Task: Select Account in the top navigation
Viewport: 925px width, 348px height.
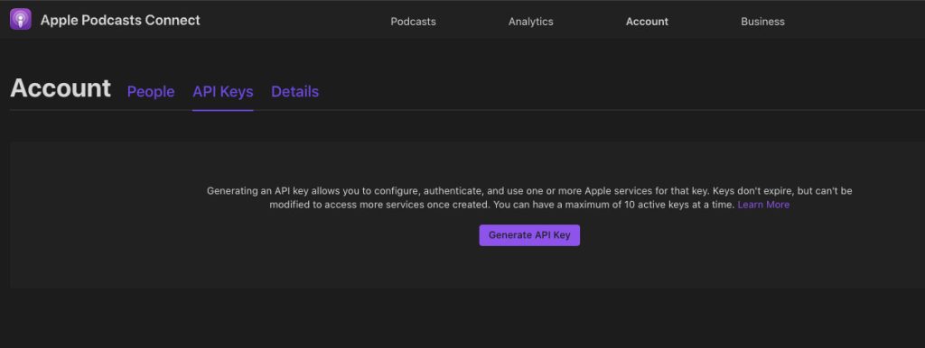Action: tap(647, 22)
